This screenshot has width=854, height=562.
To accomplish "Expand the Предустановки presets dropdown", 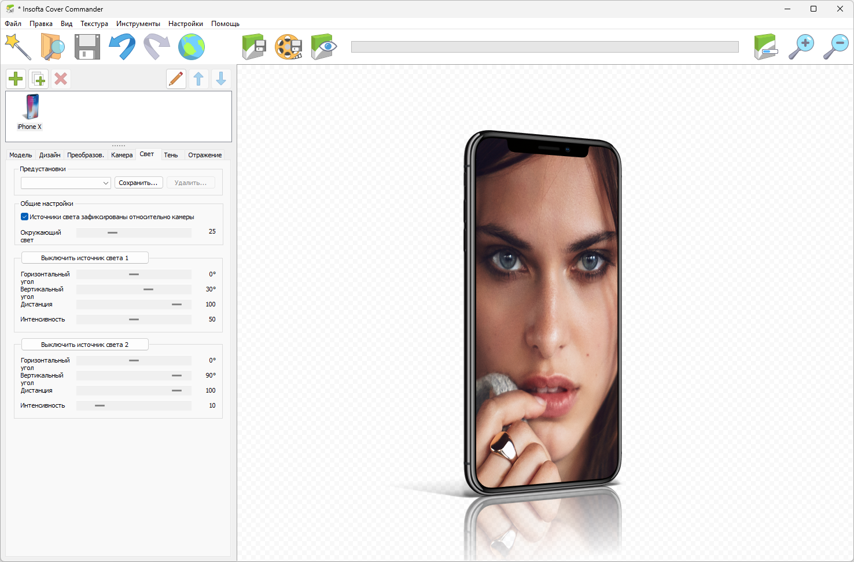I will click(66, 183).
